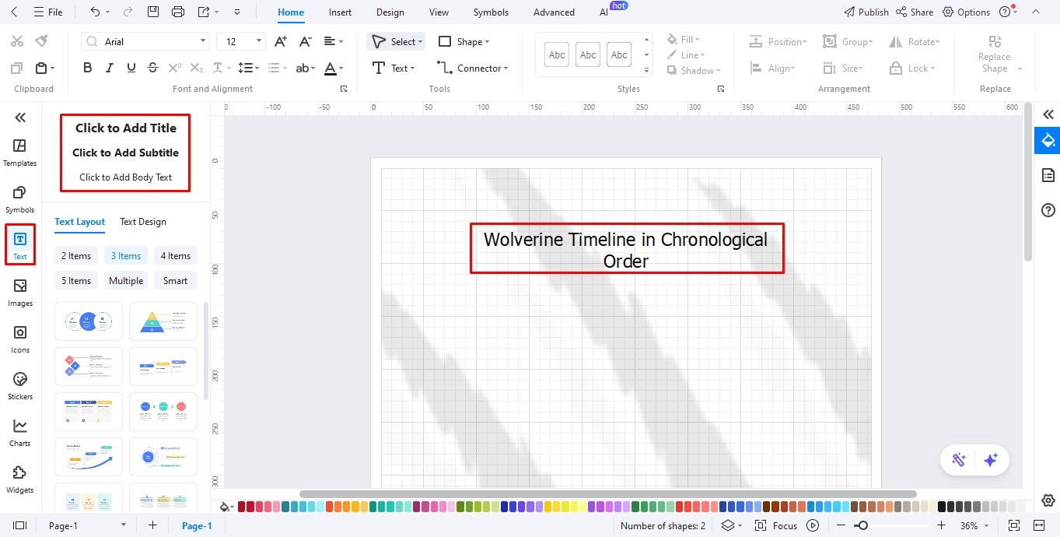Click to Add Title text preset
The height and width of the screenshot is (537, 1060).
[126, 128]
